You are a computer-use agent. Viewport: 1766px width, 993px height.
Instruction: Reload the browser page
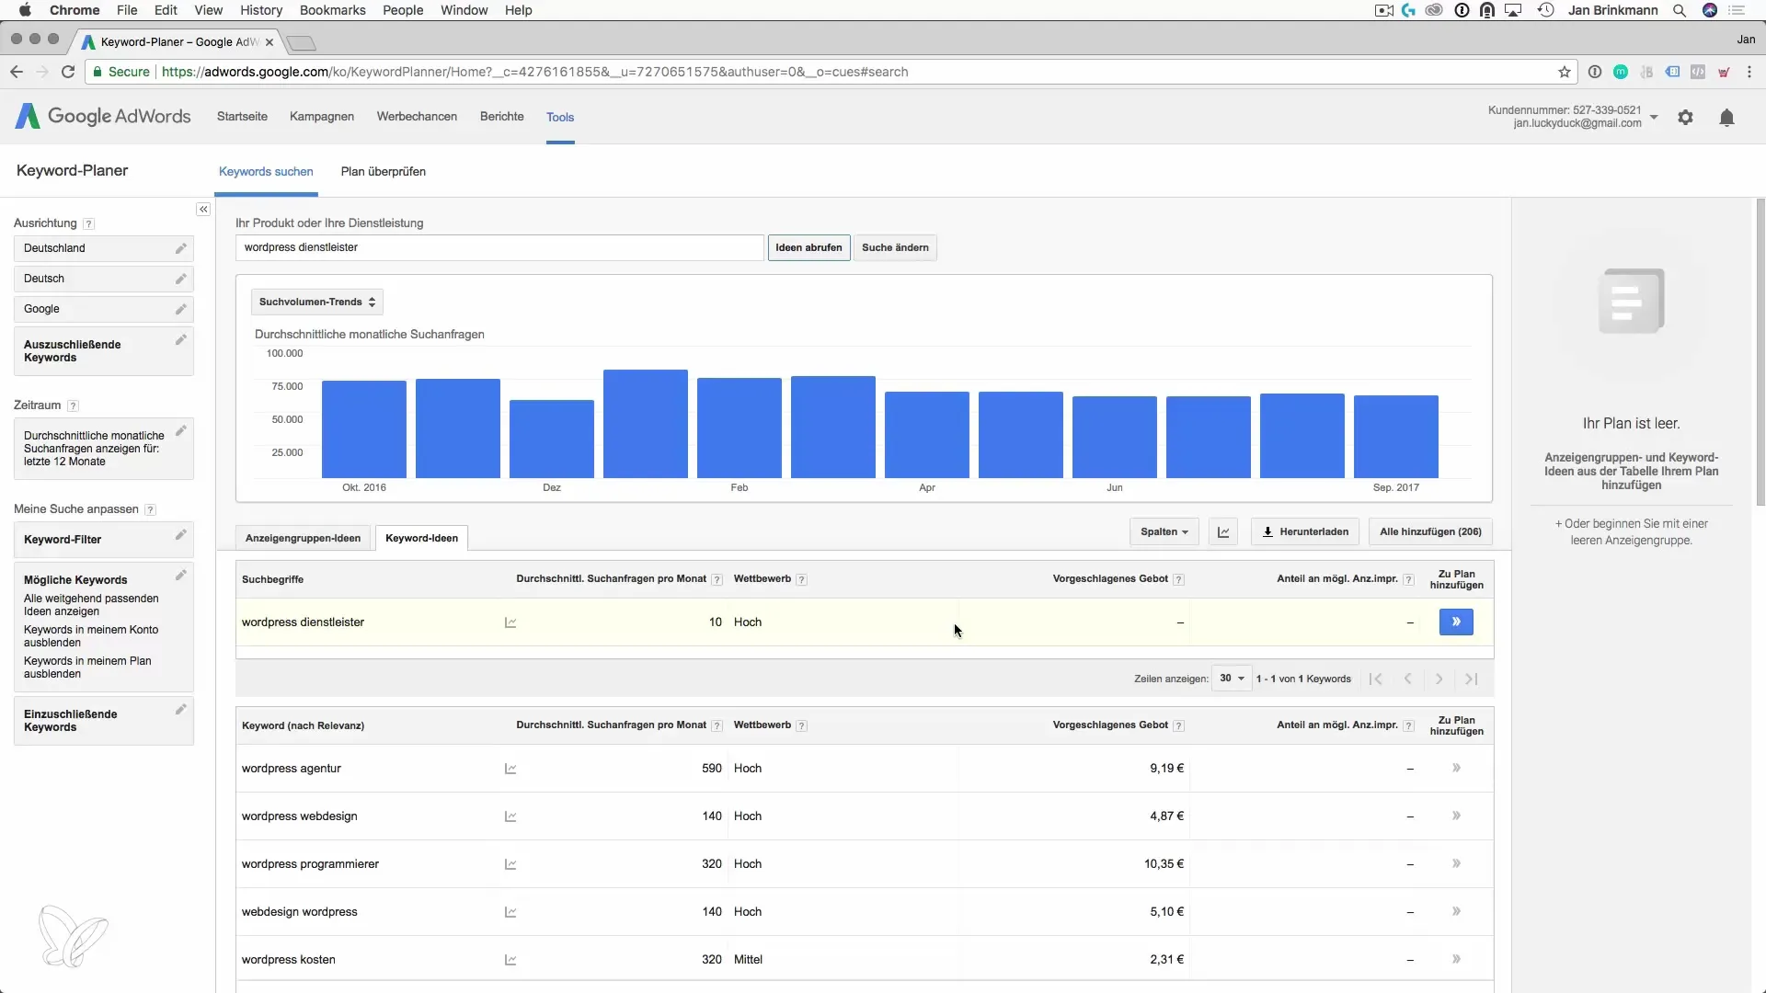point(68,72)
